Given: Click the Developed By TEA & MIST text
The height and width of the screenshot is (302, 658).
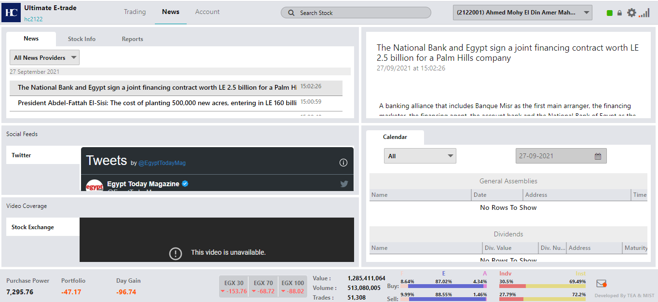Looking at the screenshot, I should tap(624, 296).
